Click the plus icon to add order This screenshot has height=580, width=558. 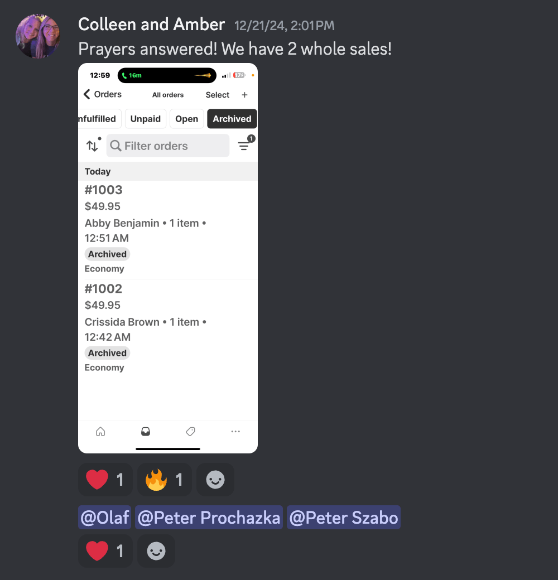point(244,95)
